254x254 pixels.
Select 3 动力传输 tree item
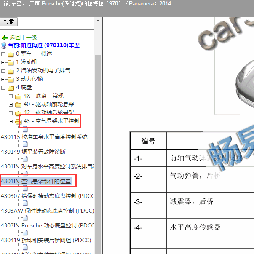click(29, 79)
